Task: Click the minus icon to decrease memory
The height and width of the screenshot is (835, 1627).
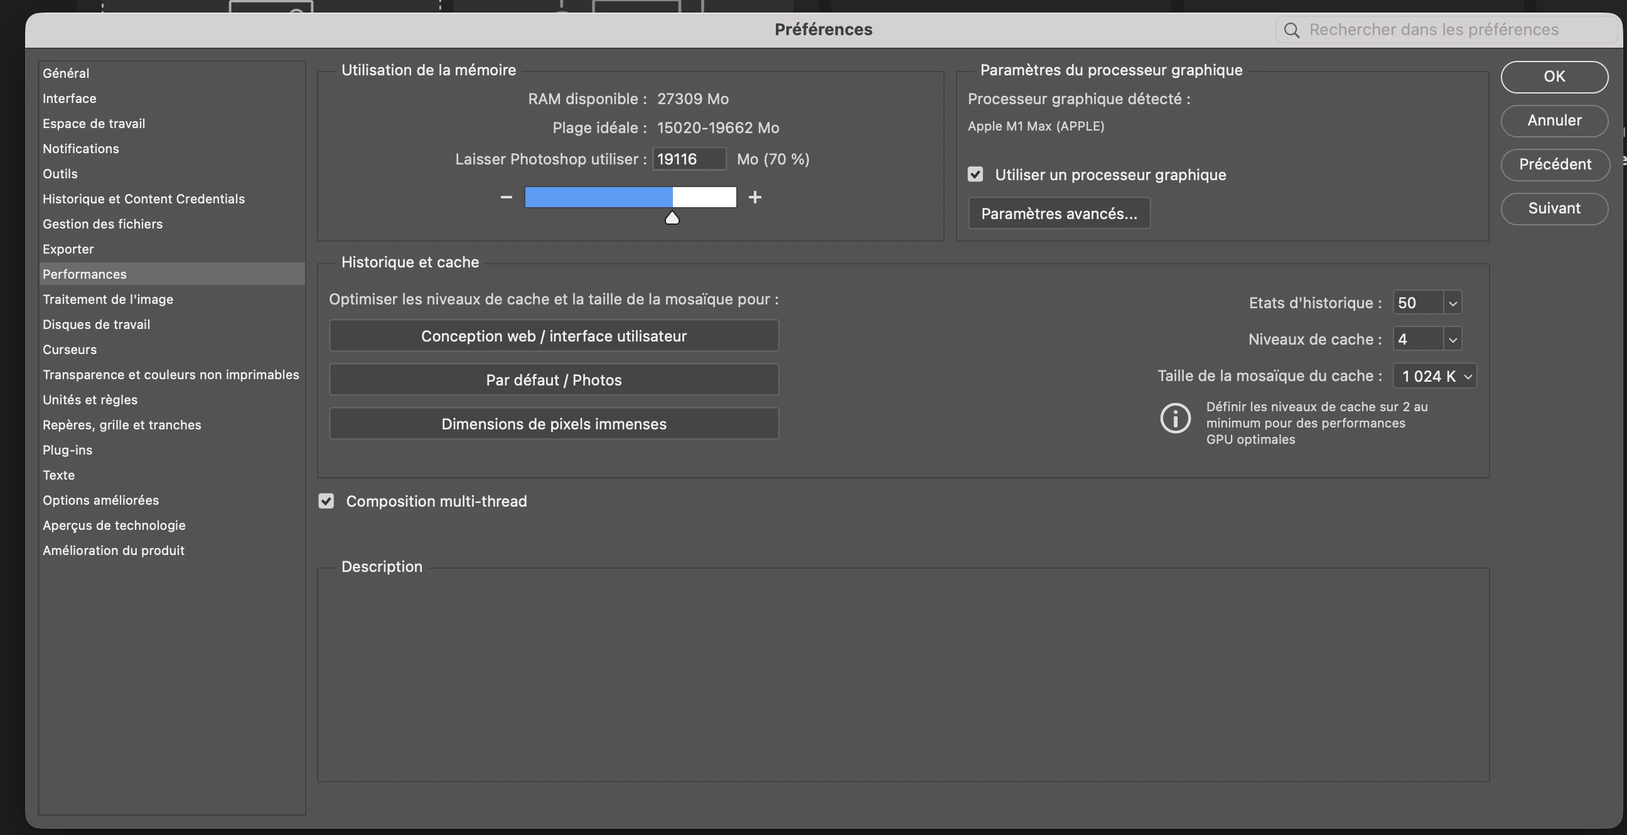Action: tap(506, 197)
